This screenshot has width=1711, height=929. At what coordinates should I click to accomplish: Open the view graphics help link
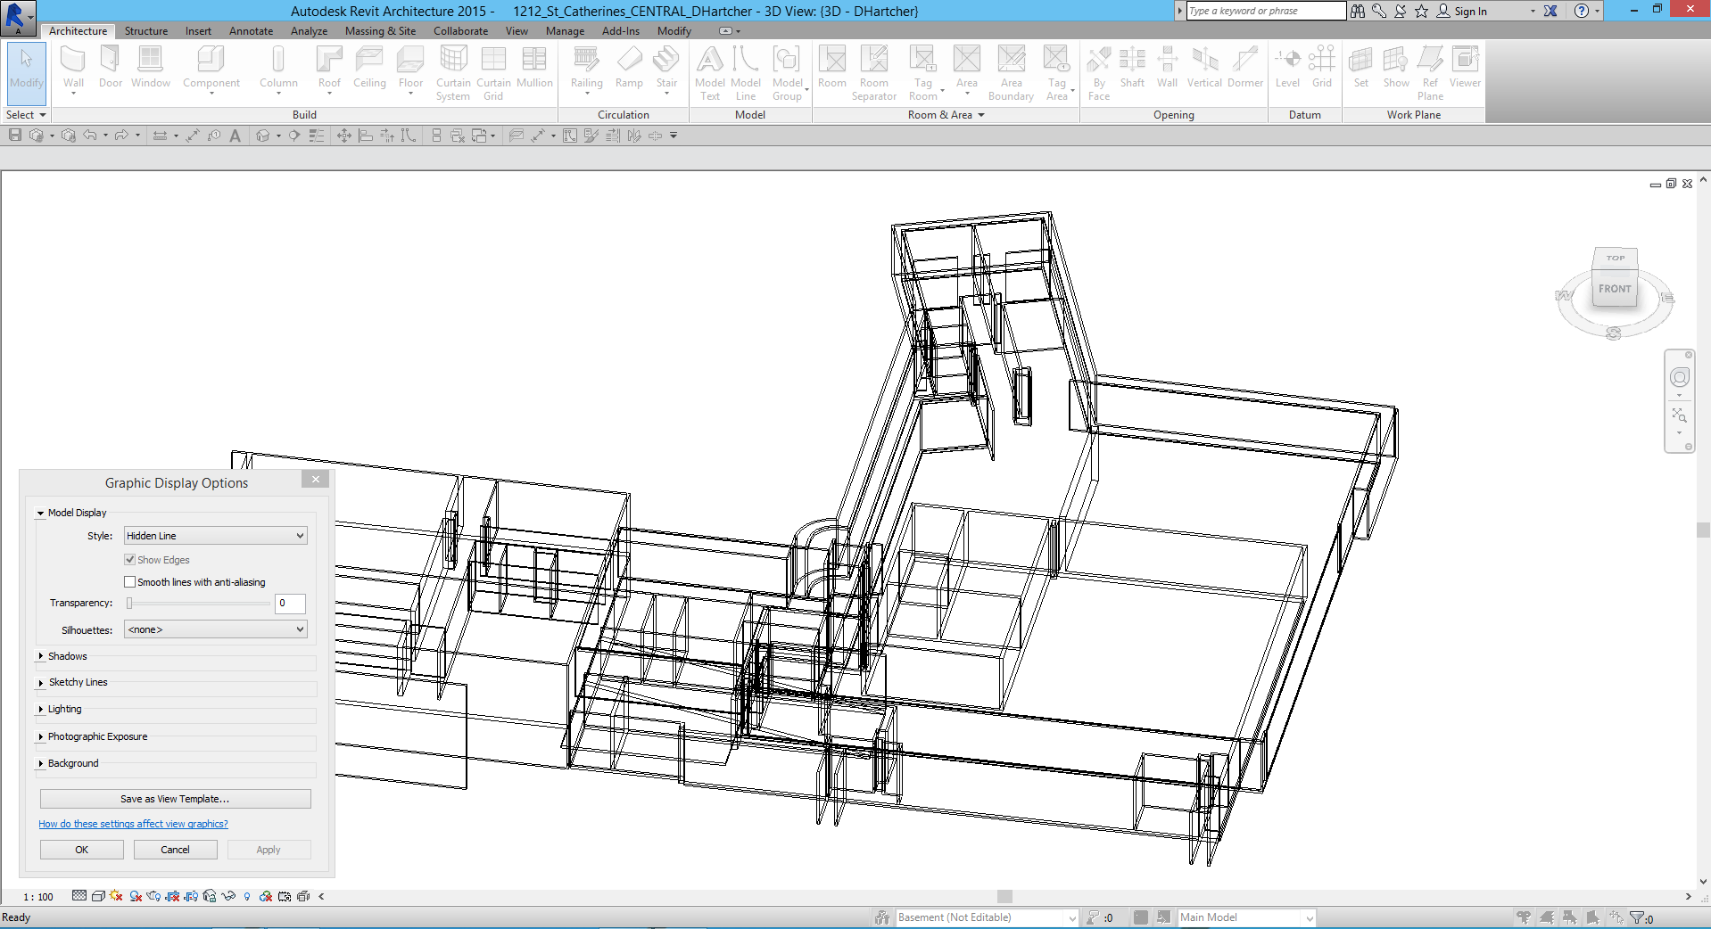point(133,824)
